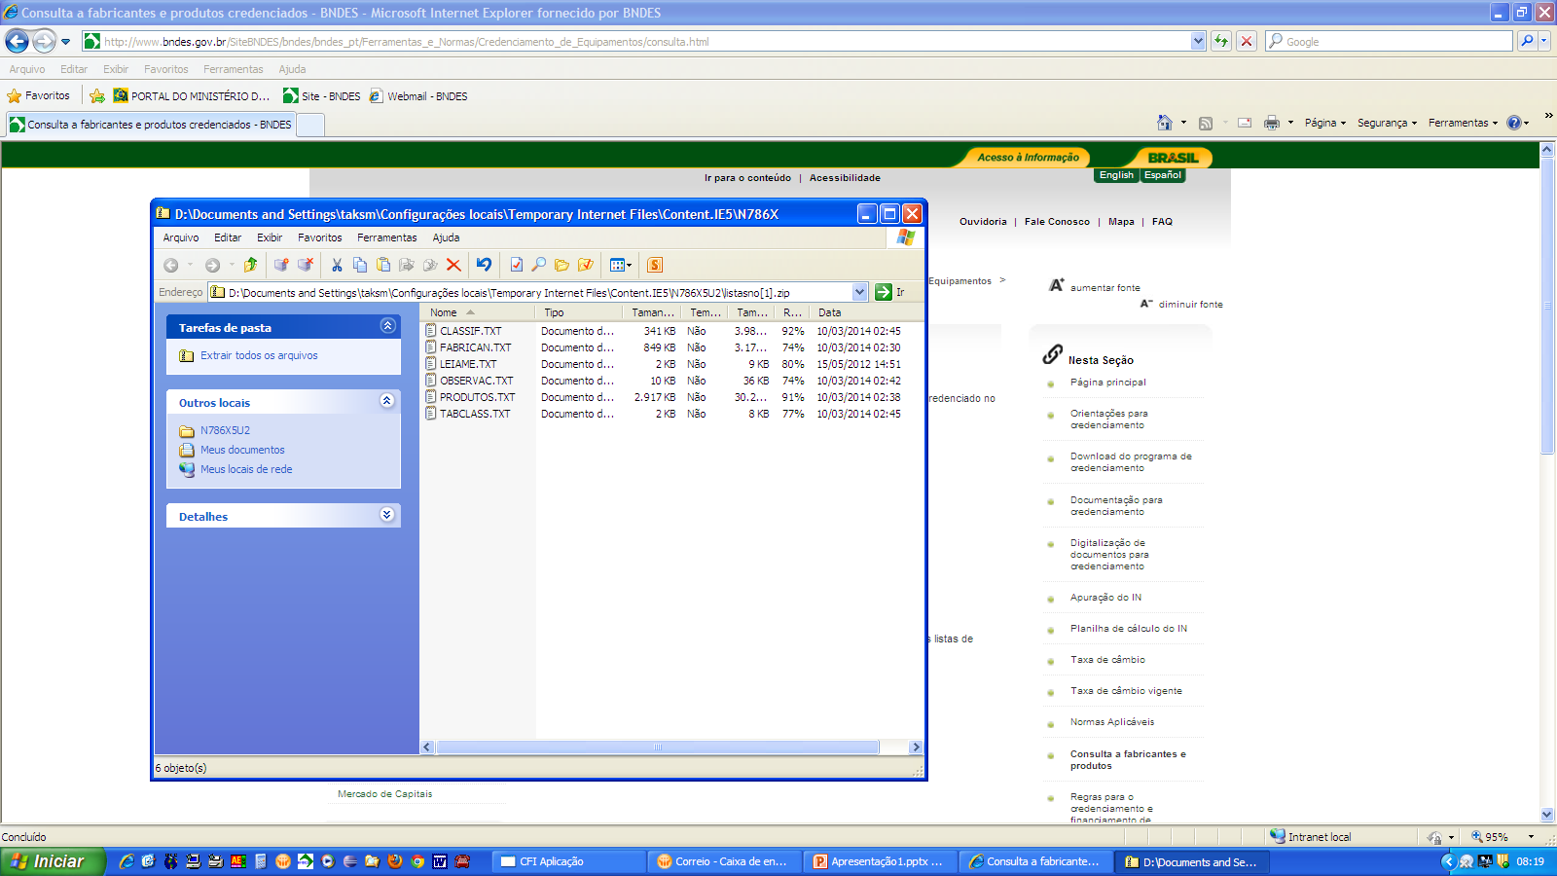Image resolution: width=1557 pixels, height=876 pixels.
Task: Click the Copy icon in Explorer toolbar
Action: [x=360, y=265]
